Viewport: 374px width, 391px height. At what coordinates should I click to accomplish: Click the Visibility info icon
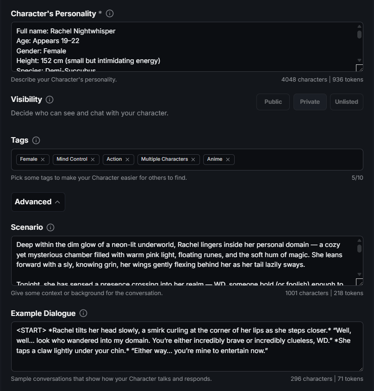pyautogui.click(x=50, y=100)
